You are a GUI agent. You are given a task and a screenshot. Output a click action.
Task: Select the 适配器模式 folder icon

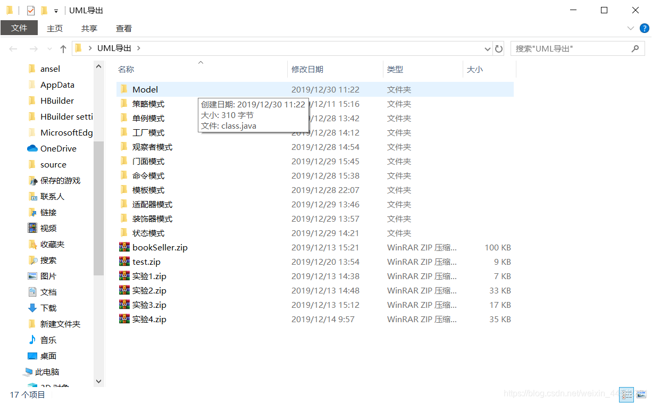click(x=124, y=204)
